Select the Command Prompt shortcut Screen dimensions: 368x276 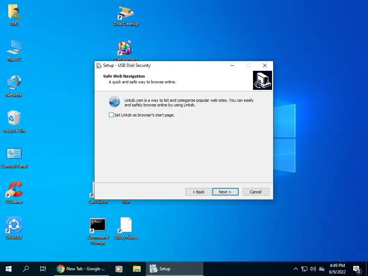[x=98, y=231]
